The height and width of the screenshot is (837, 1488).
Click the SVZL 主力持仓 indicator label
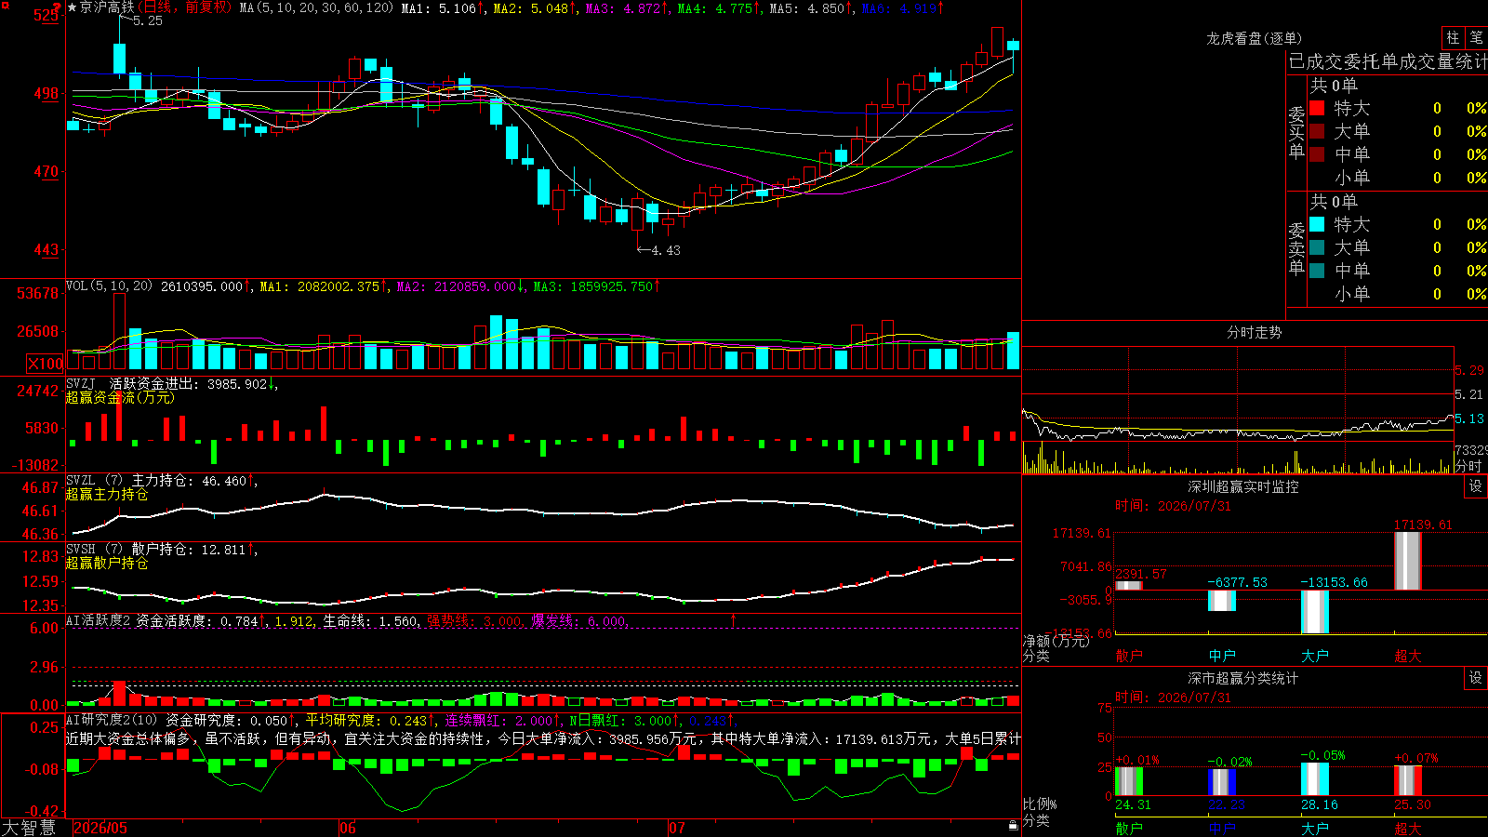coord(131,481)
